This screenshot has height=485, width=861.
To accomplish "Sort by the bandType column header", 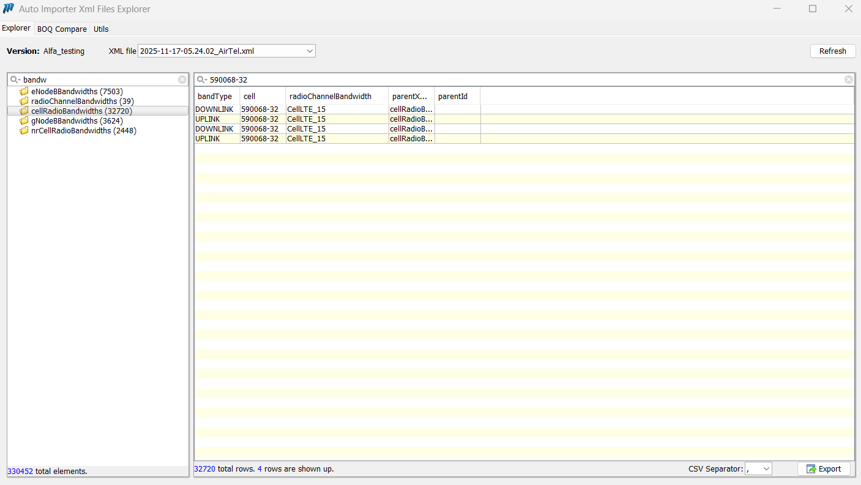I will point(215,96).
